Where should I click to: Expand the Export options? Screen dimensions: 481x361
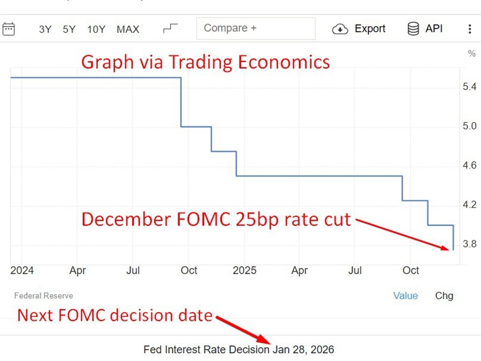coord(370,29)
